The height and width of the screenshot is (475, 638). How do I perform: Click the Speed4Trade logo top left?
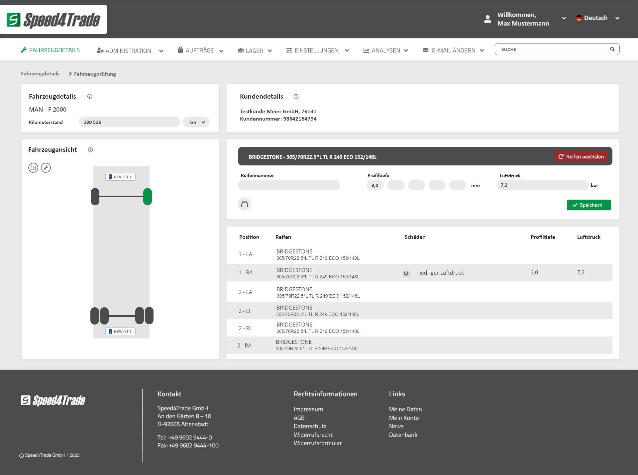(x=53, y=20)
